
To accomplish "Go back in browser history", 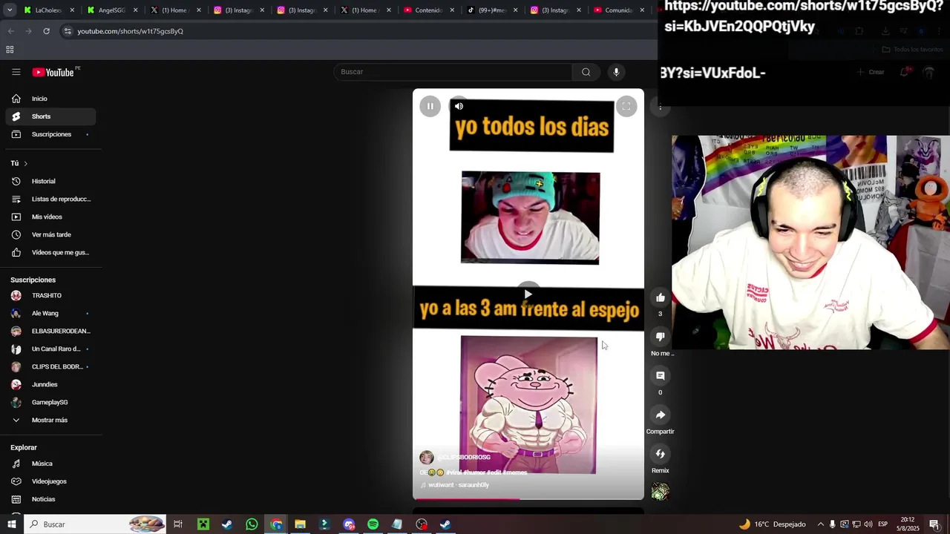I will point(10,31).
